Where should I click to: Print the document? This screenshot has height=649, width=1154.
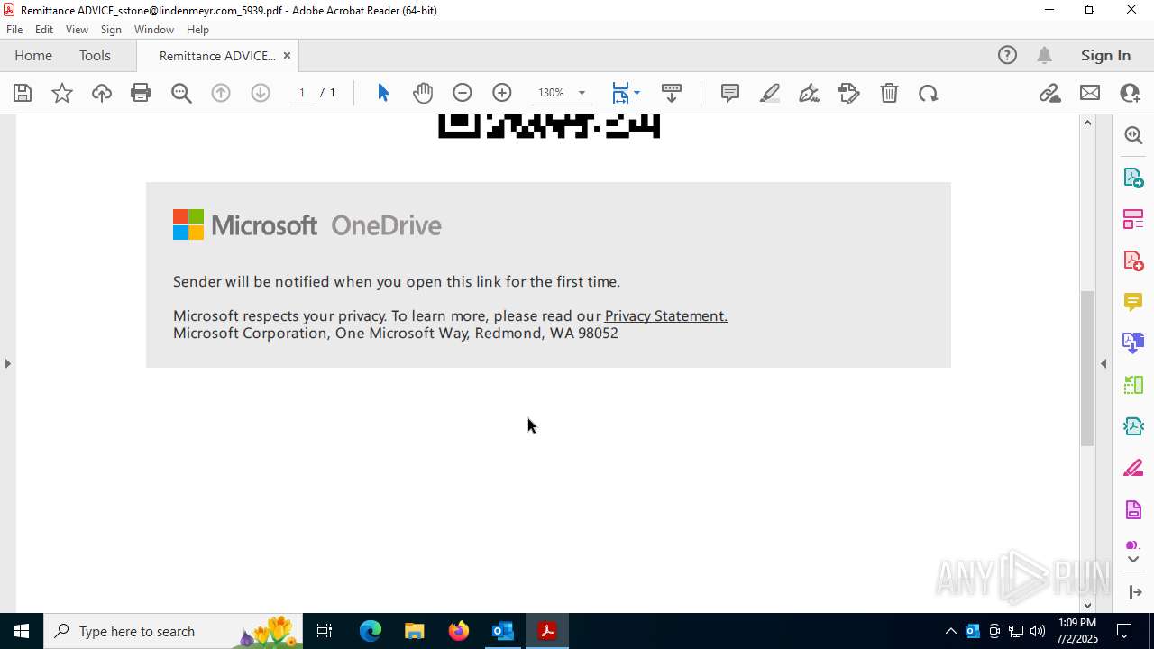click(x=141, y=93)
